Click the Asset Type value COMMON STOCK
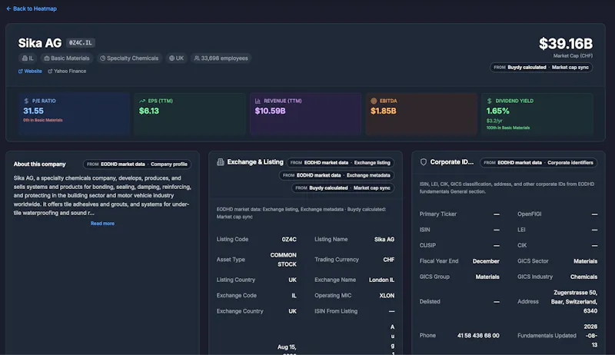615x355 pixels. [283, 260]
